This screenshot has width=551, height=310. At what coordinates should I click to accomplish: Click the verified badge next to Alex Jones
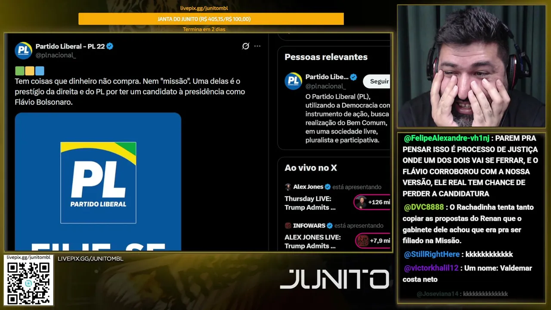click(328, 187)
